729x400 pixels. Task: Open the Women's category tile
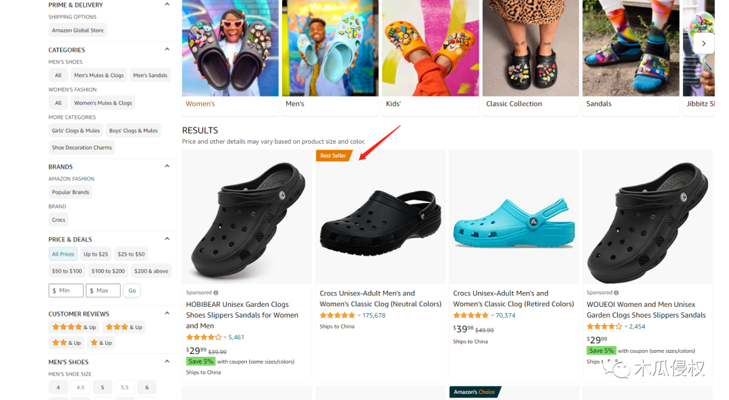(x=230, y=57)
